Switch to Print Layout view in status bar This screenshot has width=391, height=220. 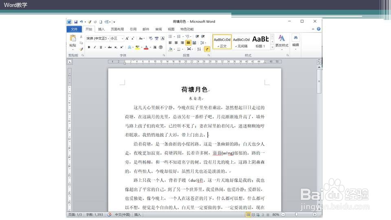pyautogui.click(x=248, y=215)
